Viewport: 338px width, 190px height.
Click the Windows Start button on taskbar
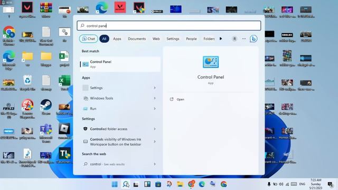pos(115,184)
